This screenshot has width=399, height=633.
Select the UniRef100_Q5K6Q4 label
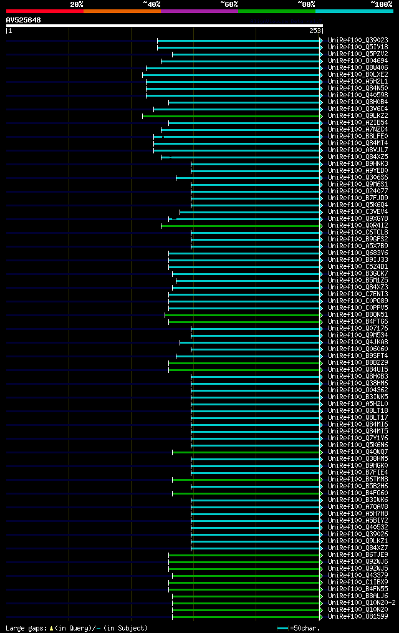tap(358, 205)
